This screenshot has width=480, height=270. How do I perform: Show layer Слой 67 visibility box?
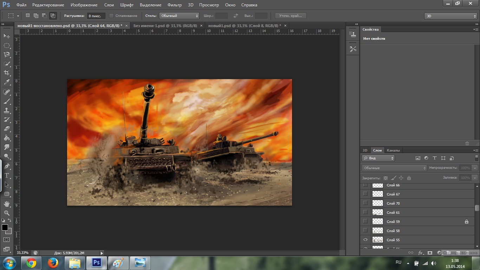click(365, 194)
